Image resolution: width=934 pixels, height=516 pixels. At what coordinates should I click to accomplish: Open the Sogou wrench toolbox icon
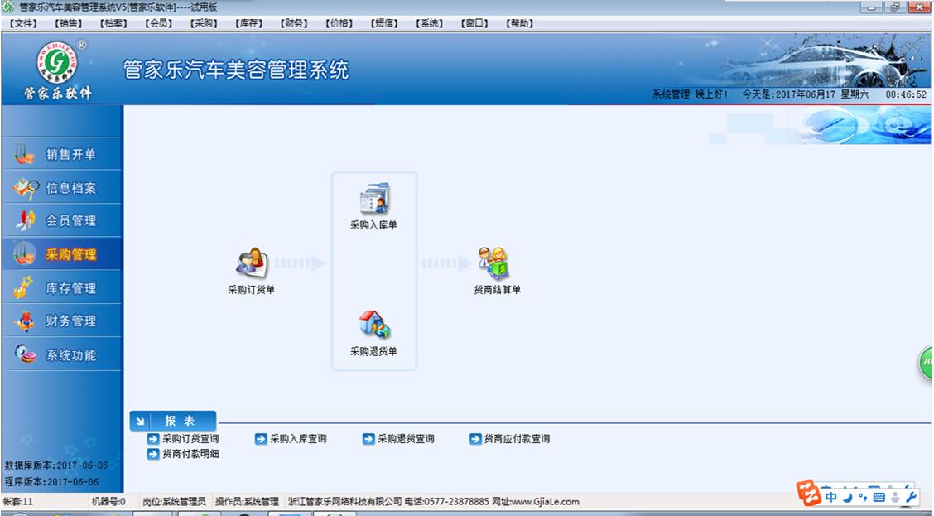(x=911, y=497)
